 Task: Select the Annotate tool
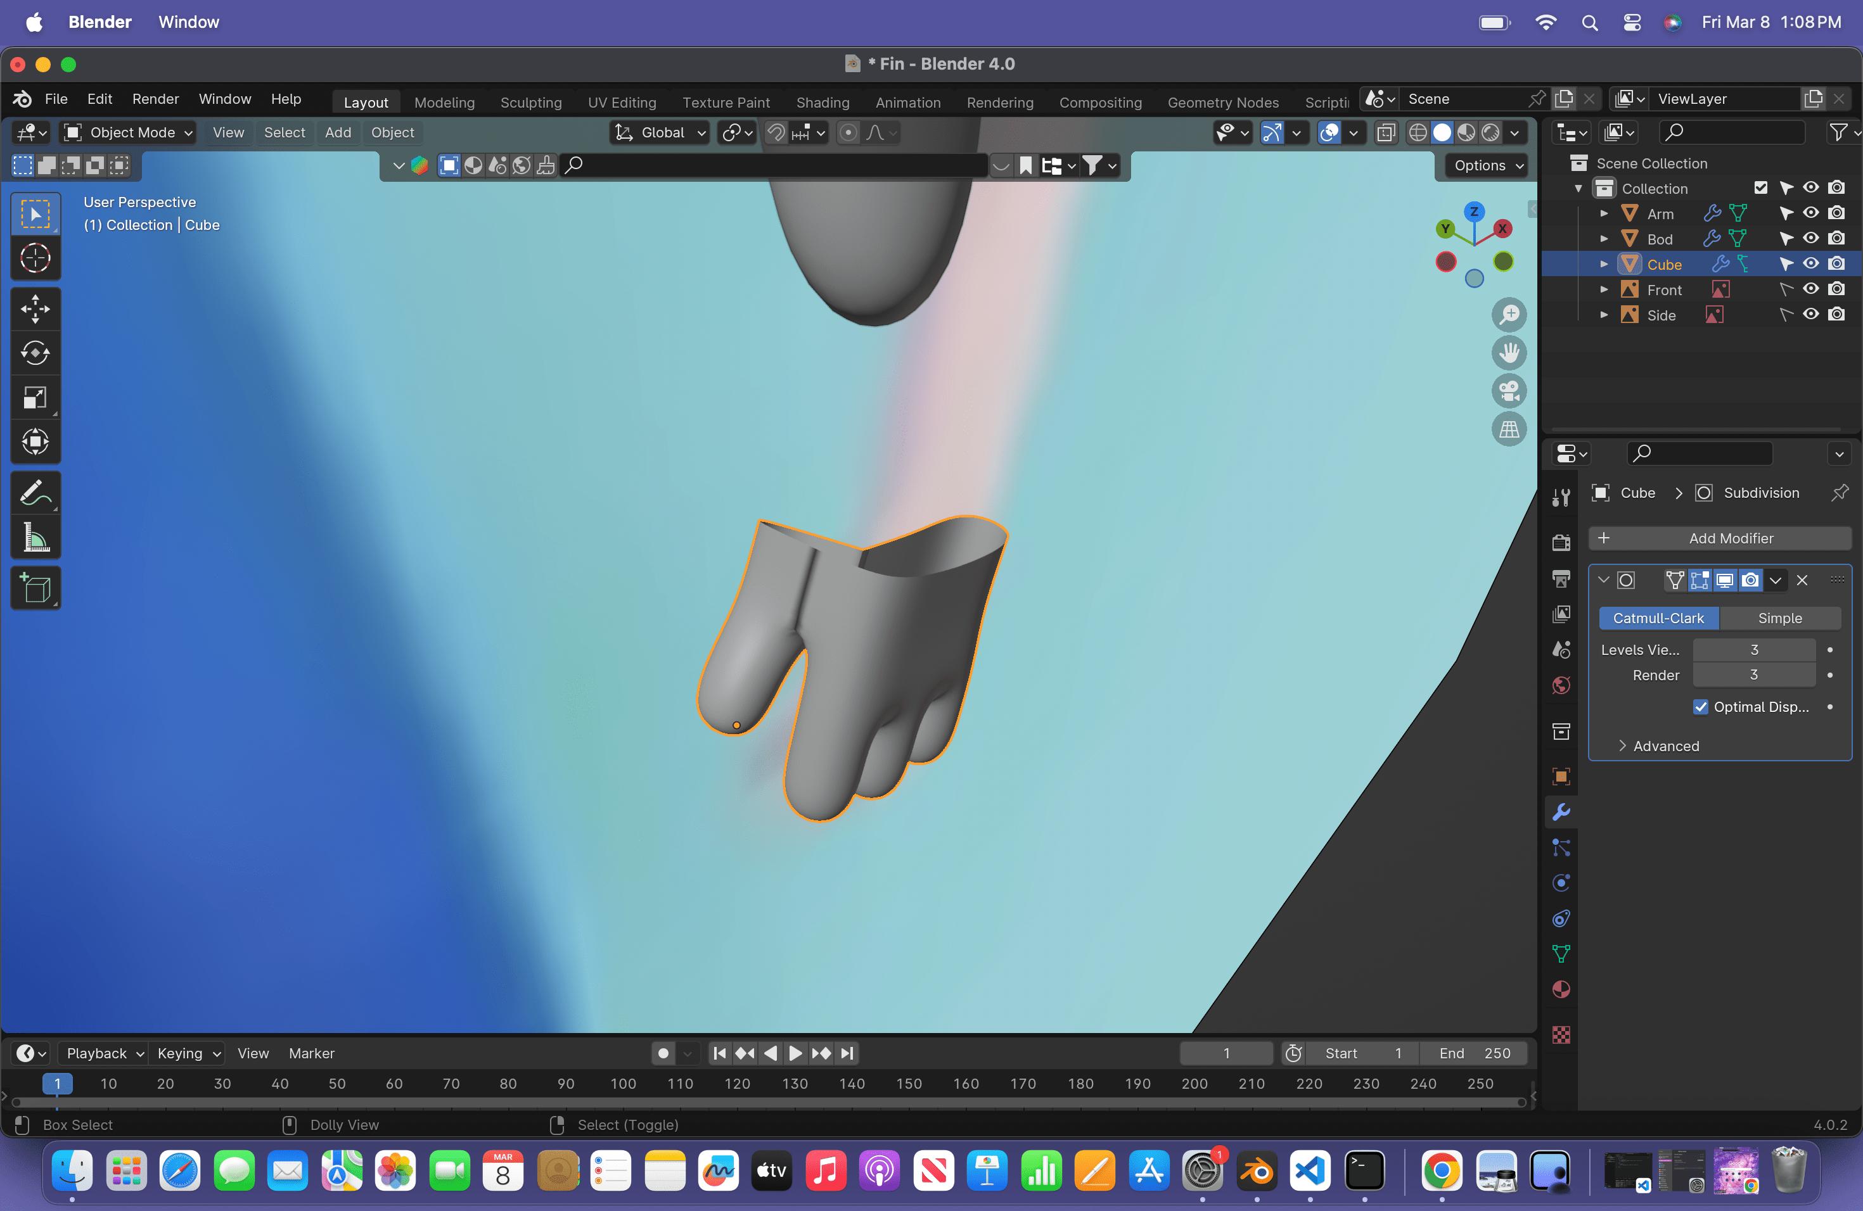(35, 493)
